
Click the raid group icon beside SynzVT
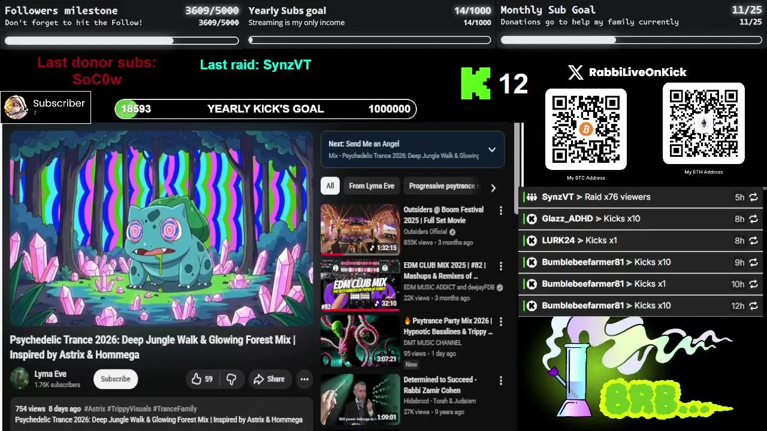tap(532, 197)
